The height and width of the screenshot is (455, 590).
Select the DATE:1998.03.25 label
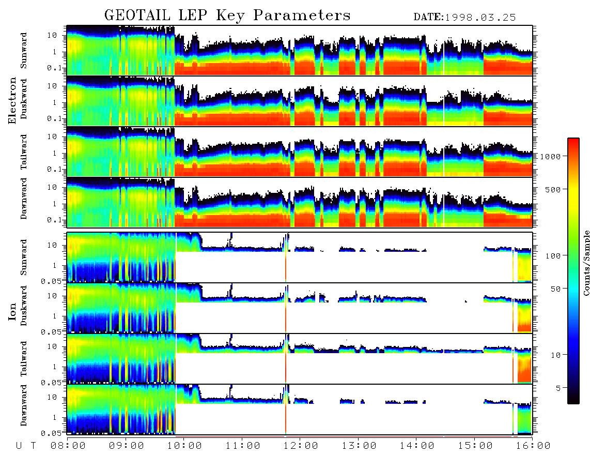pos(464,17)
